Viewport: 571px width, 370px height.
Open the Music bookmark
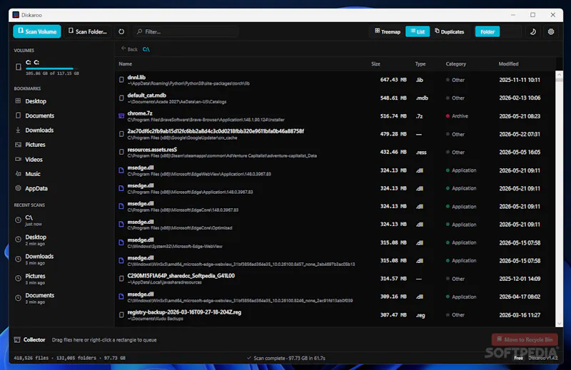pyautogui.click(x=32, y=174)
